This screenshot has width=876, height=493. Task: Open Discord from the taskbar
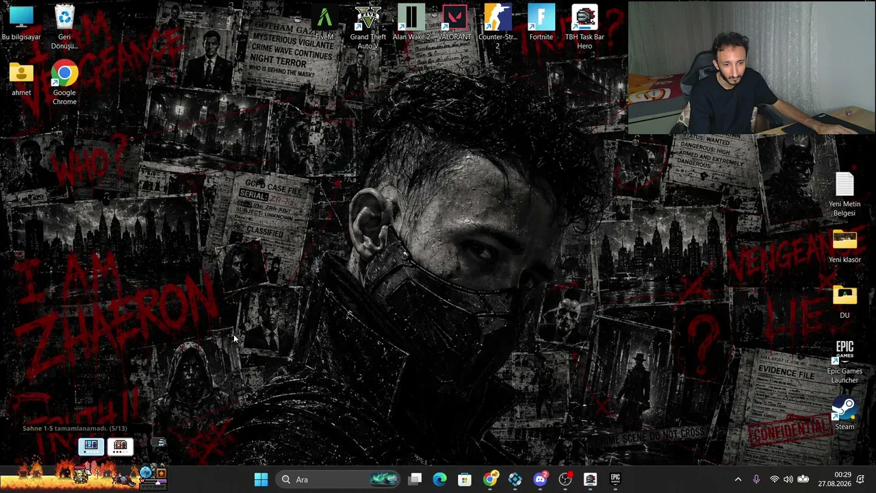pos(540,479)
